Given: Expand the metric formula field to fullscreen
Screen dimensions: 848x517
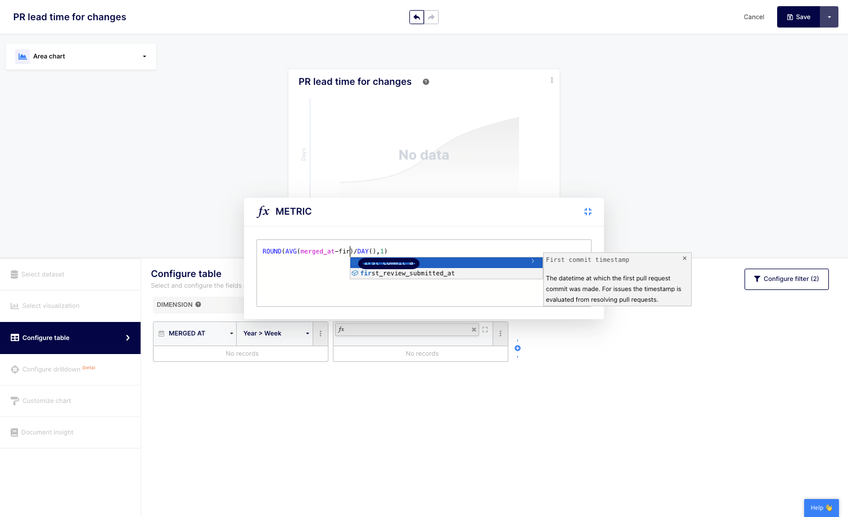Looking at the screenshot, I should tap(485, 330).
